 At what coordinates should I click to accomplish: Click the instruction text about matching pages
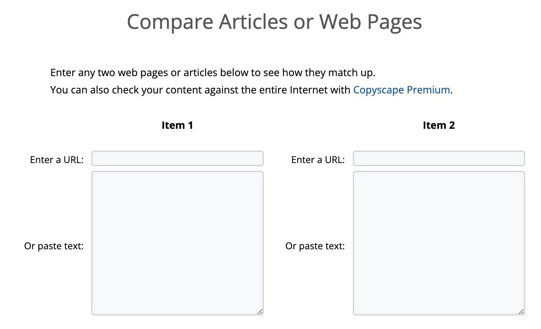(213, 73)
